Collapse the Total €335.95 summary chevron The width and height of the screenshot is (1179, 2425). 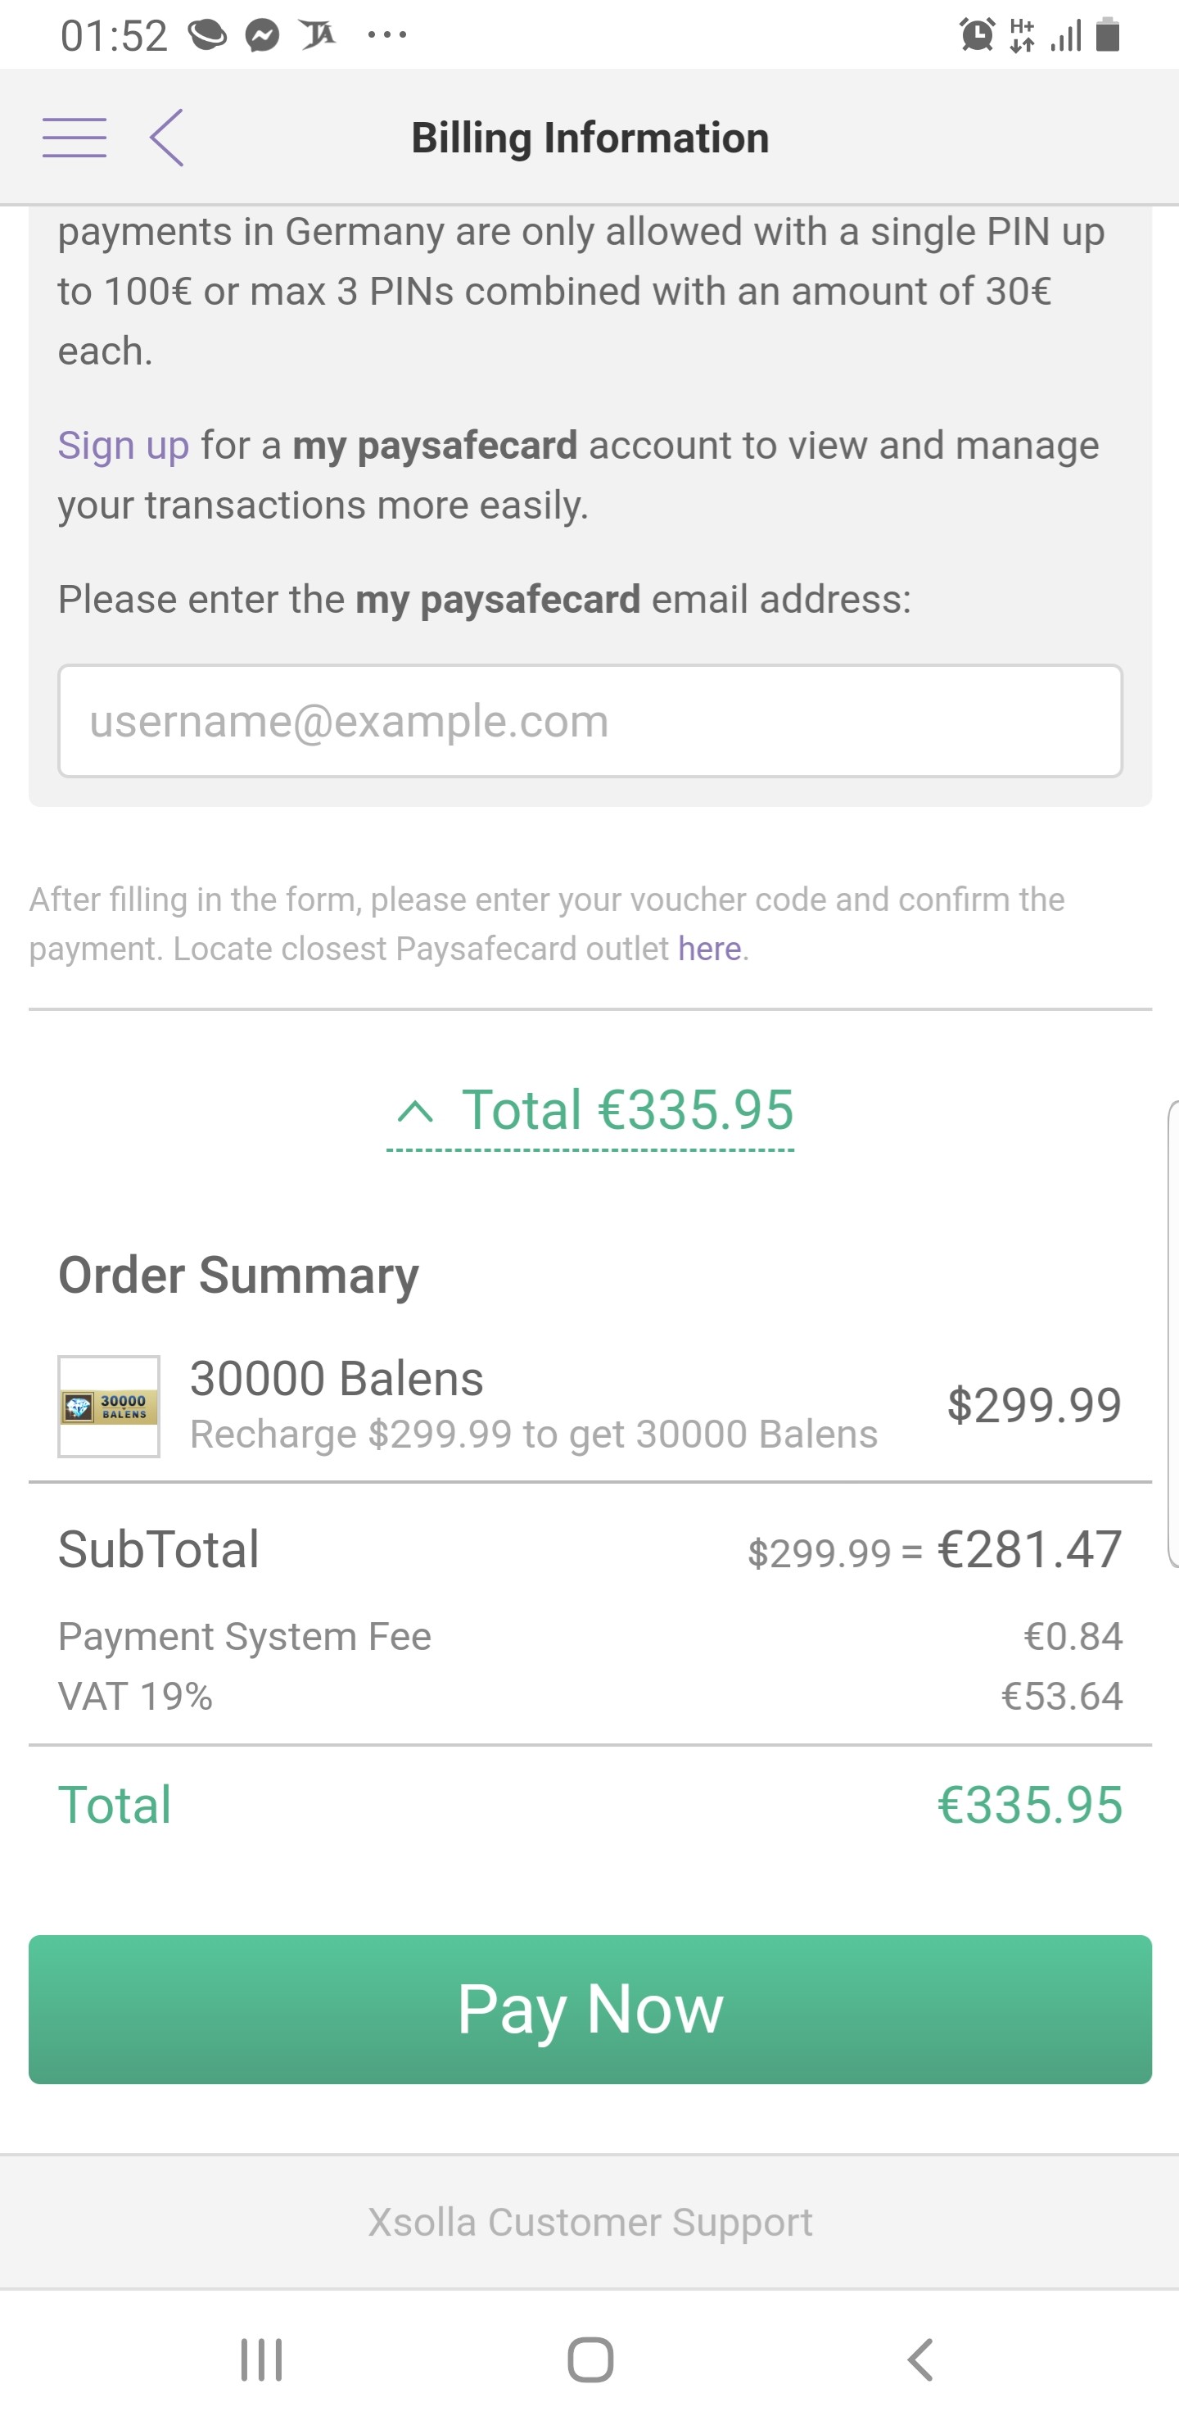point(415,1112)
